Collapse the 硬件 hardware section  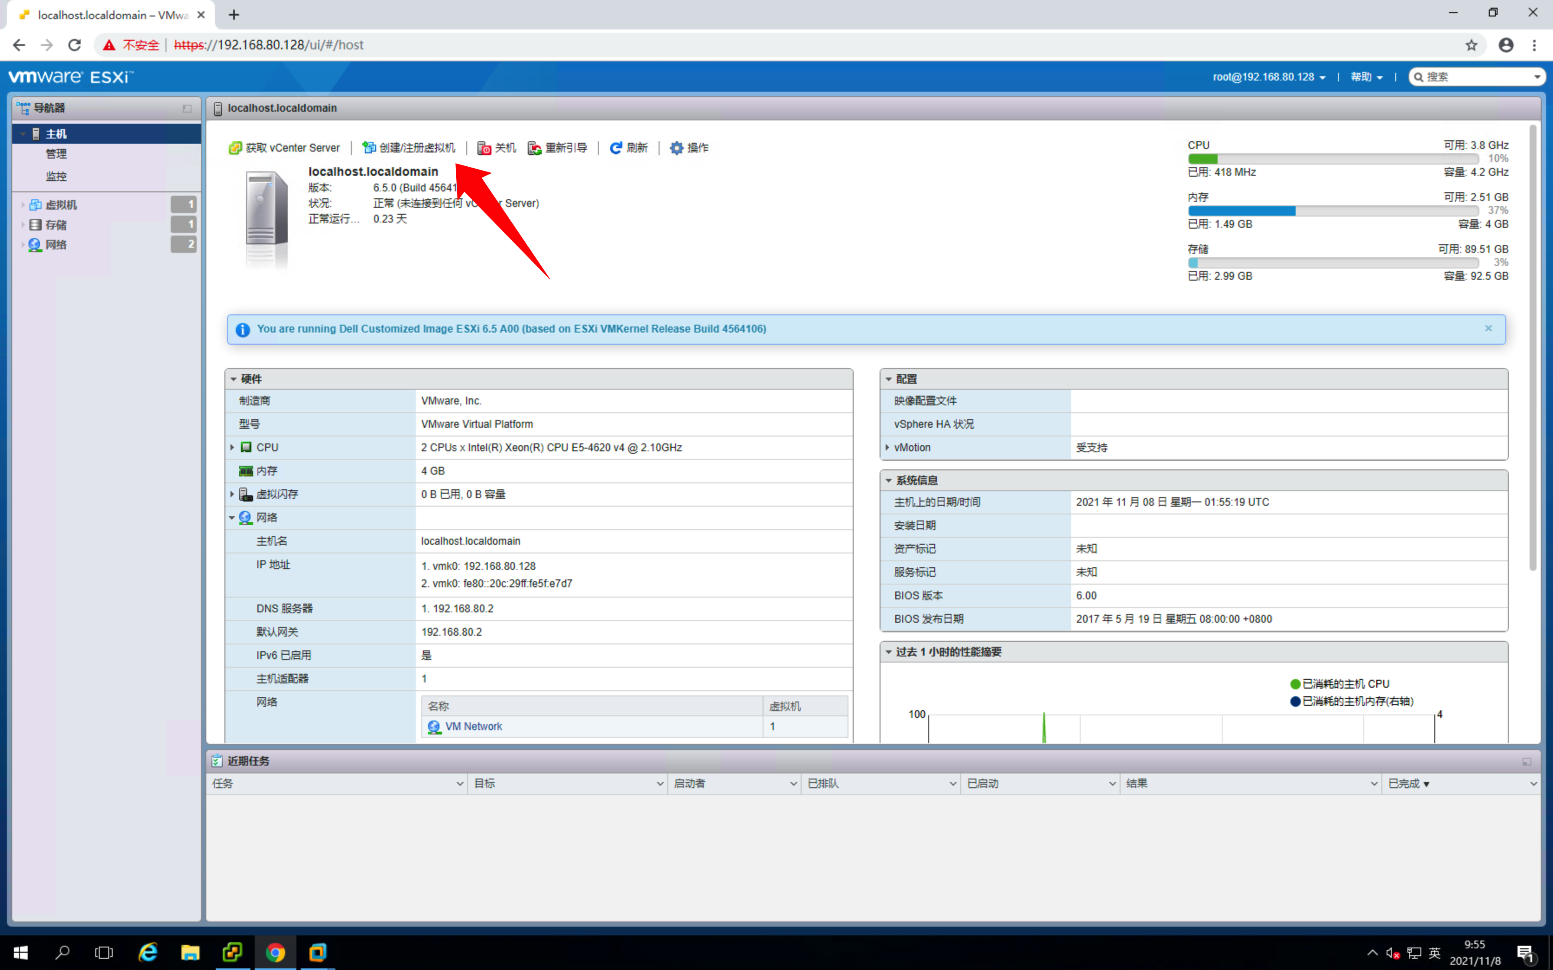(234, 379)
